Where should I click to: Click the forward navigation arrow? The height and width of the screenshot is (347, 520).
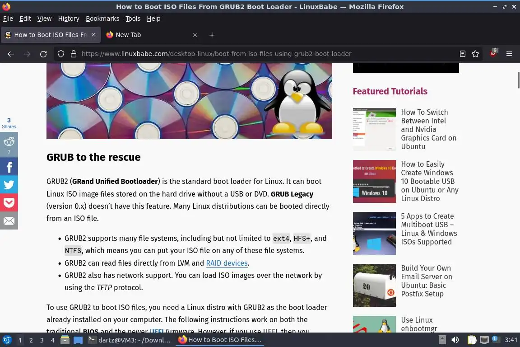click(27, 54)
